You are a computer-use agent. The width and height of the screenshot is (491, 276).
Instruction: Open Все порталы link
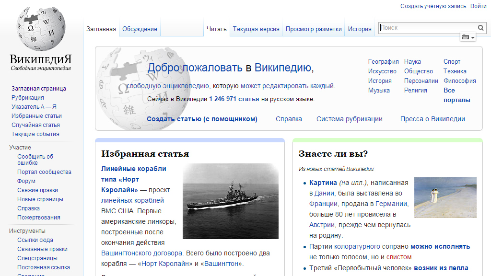click(x=457, y=95)
